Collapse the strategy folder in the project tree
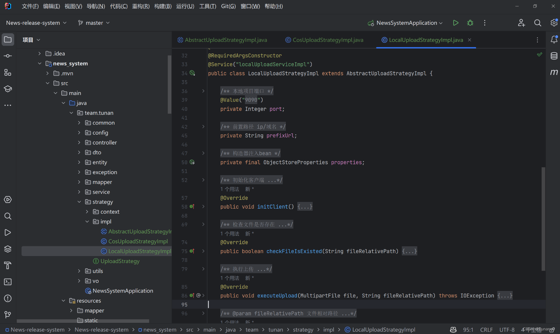Image resolution: width=560 pixels, height=334 pixels. pos(79,202)
